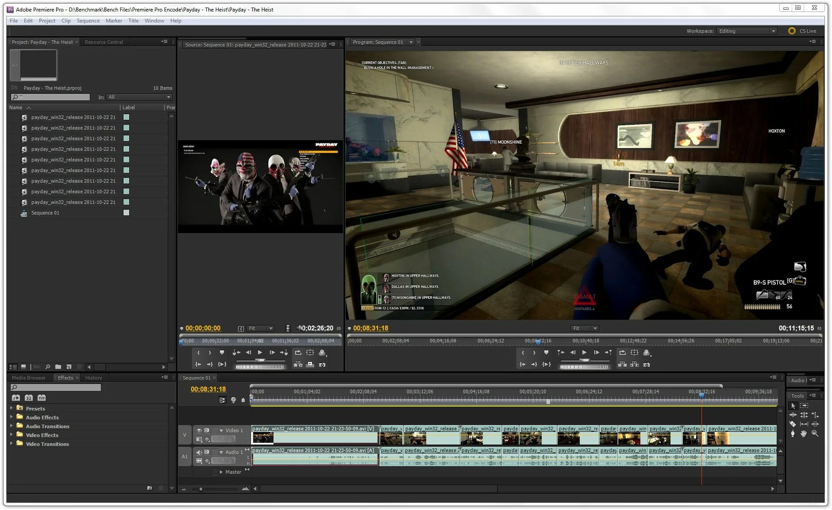Open the Sequence menu
832x510 pixels.
point(88,20)
